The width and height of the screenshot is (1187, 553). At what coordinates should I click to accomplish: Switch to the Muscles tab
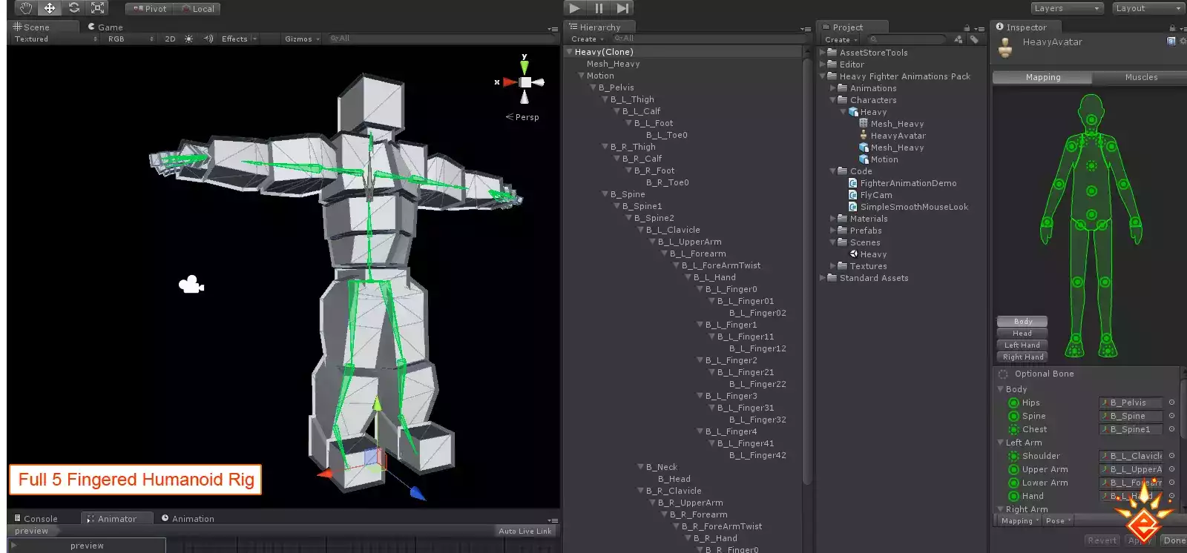click(1140, 77)
